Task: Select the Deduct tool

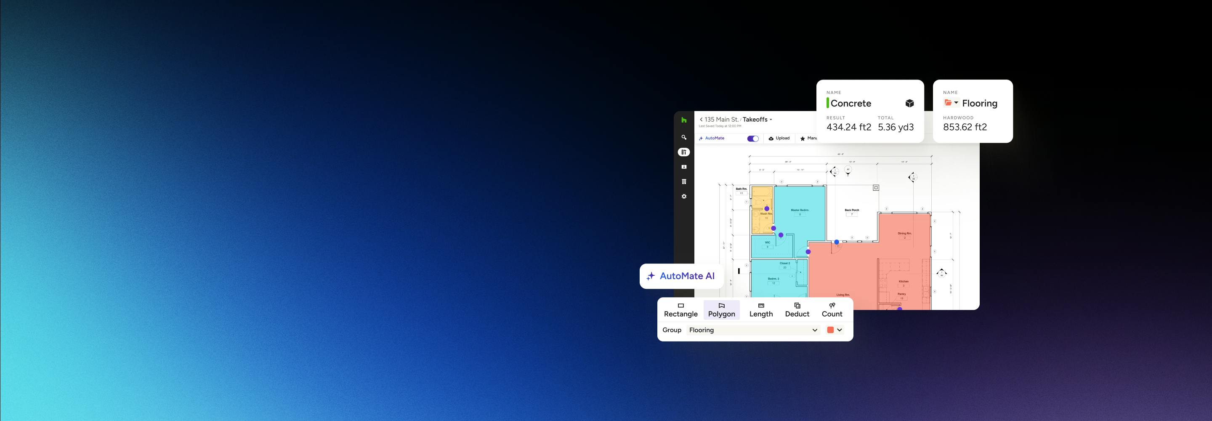Action: pyautogui.click(x=797, y=310)
